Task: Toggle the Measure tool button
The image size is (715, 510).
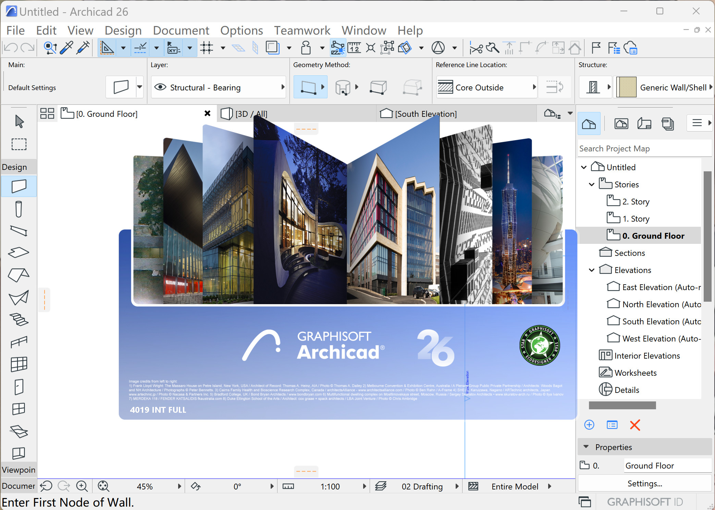Action: (x=354, y=48)
